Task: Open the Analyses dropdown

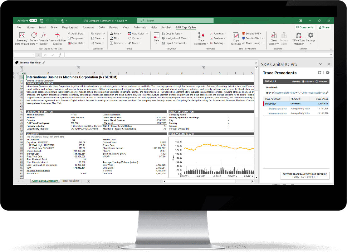Action: click(x=217, y=38)
